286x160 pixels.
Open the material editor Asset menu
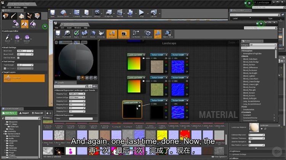(69, 28)
